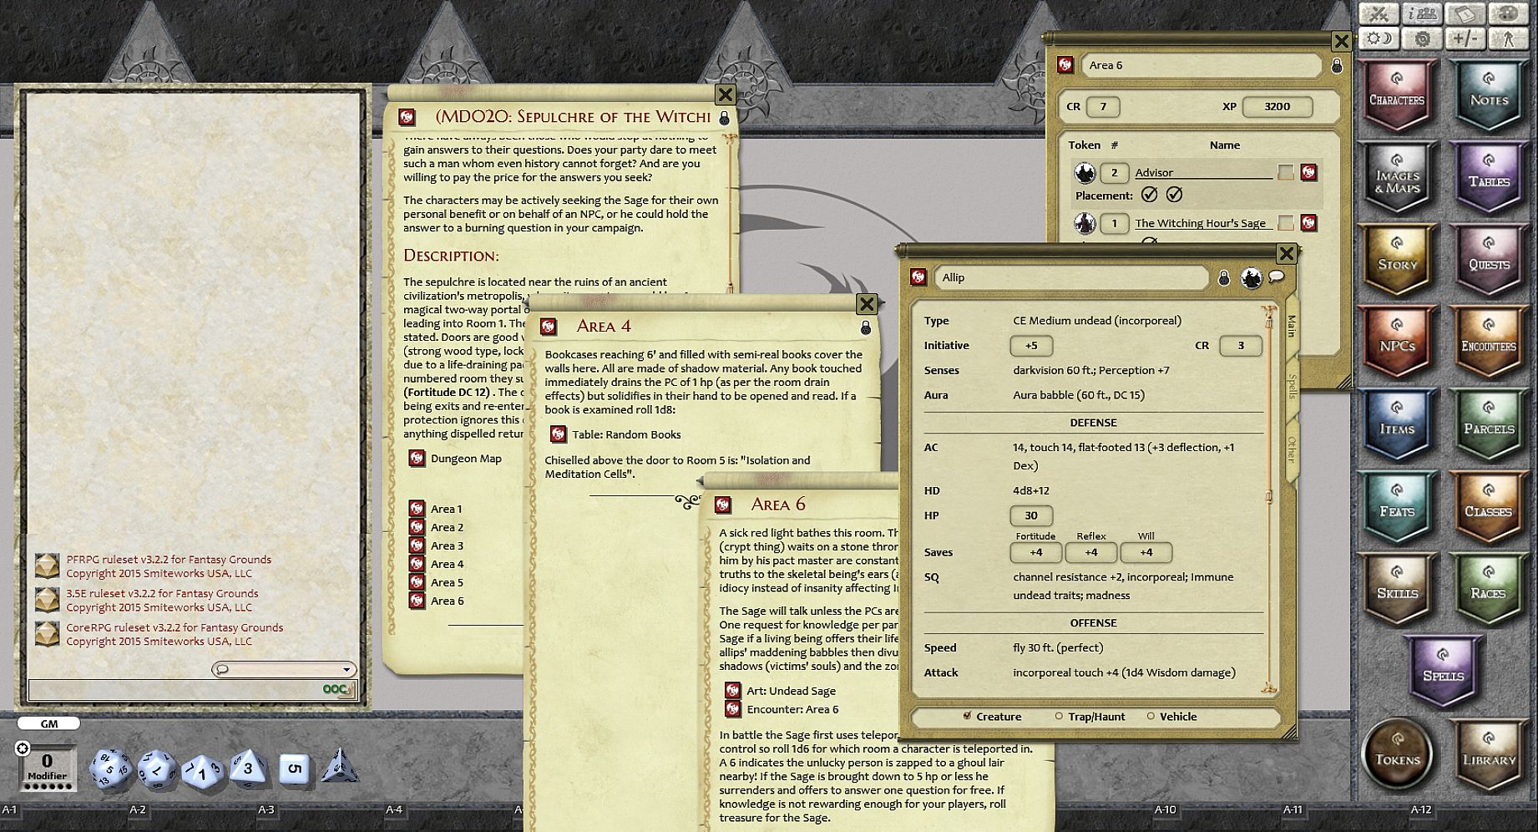This screenshot has height=832, width=1538.
Task: Open the Classes list
Action: coord(1489,508)
